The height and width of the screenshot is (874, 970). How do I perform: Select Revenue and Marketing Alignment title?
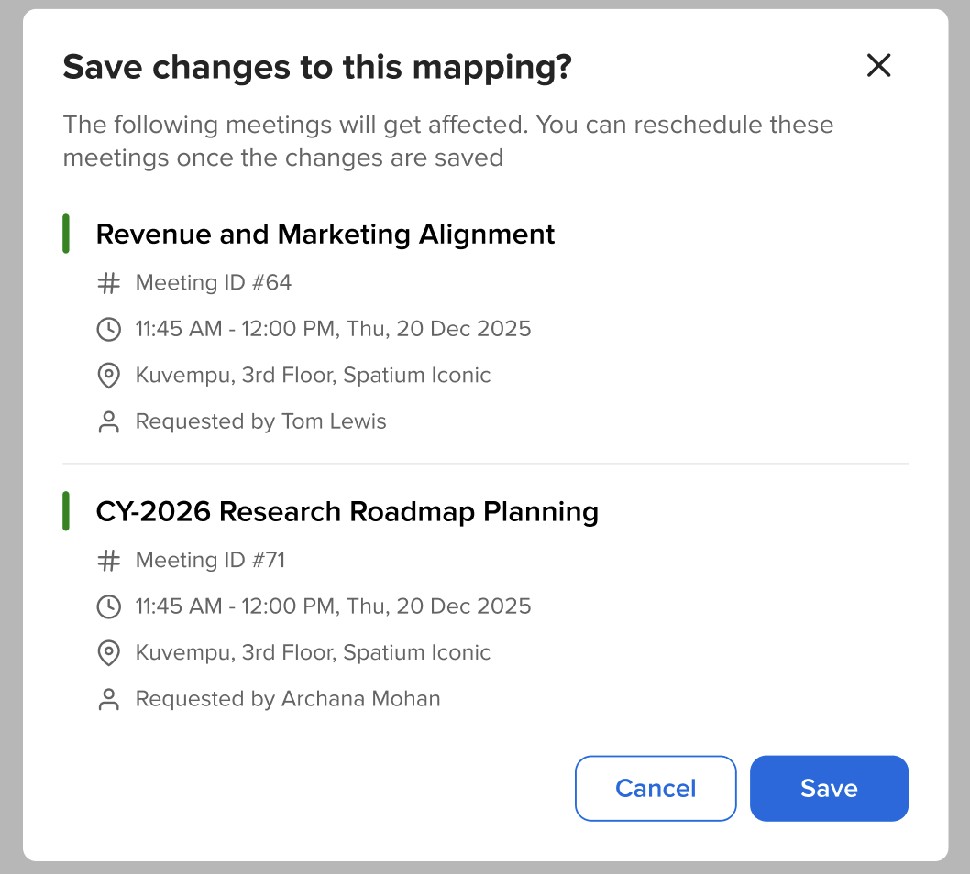pos(325,235)
